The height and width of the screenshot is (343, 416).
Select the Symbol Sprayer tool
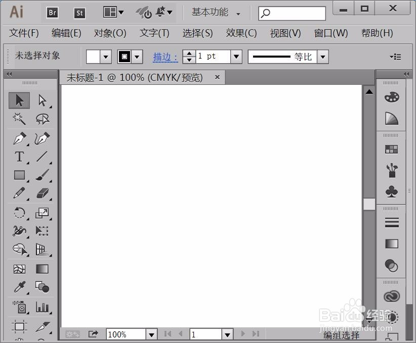[x=20, y=307]
